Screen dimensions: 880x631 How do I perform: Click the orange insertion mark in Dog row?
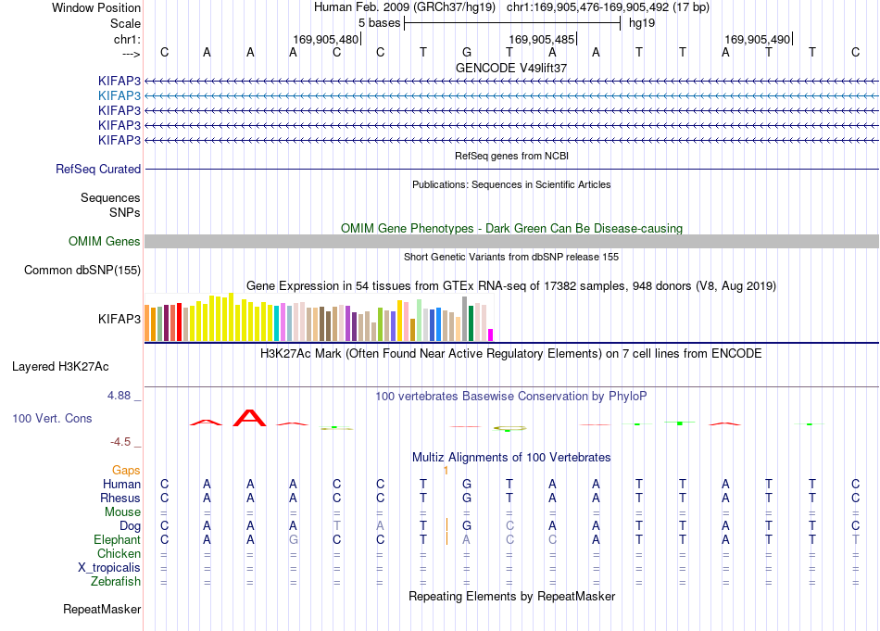pos(446,524)
